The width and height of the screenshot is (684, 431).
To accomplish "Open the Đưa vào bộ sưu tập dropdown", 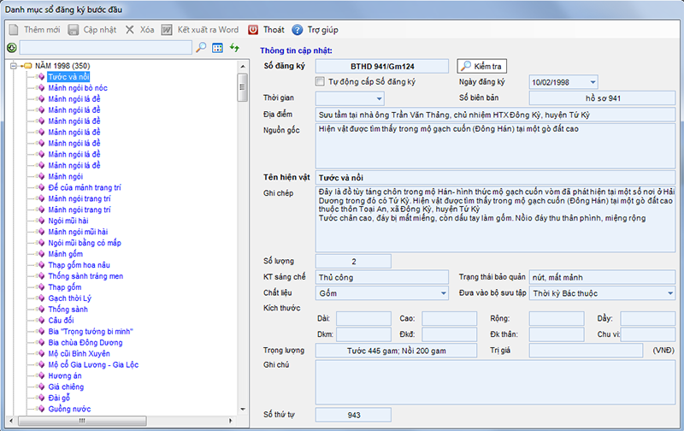I will pos(670,293).
